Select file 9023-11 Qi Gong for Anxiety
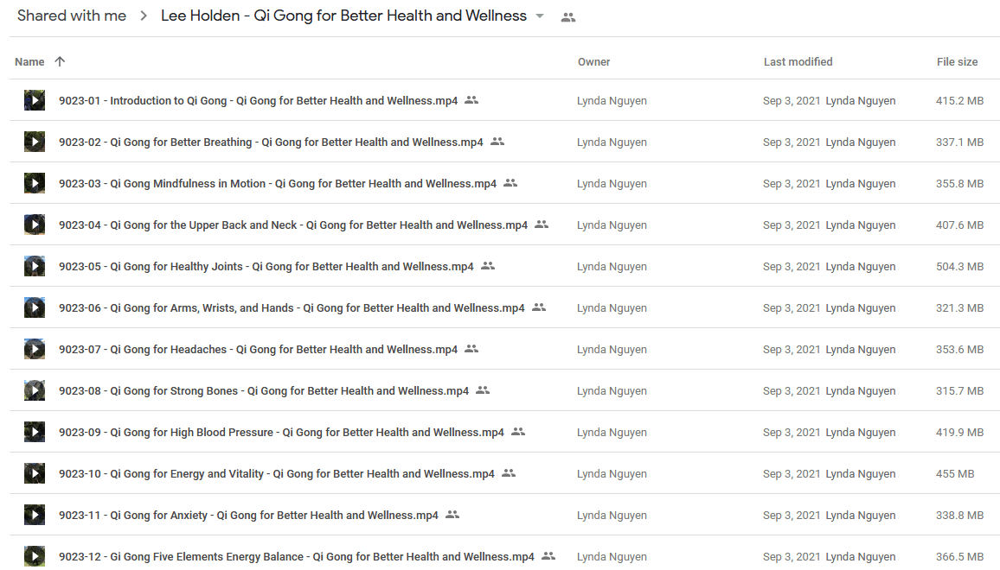1000x570 pixels. coord(249,516)
